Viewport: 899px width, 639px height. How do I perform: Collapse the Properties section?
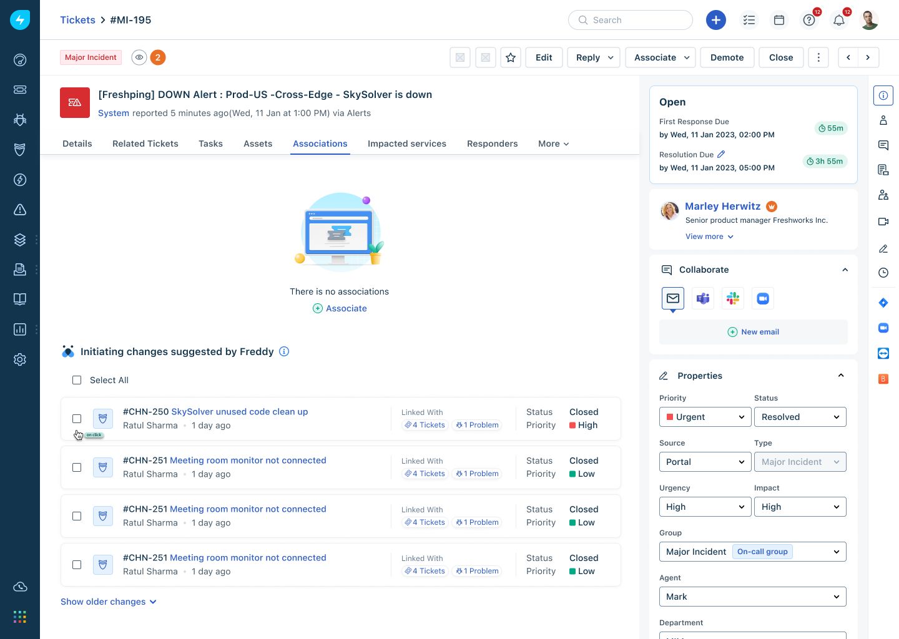point(841,376)
